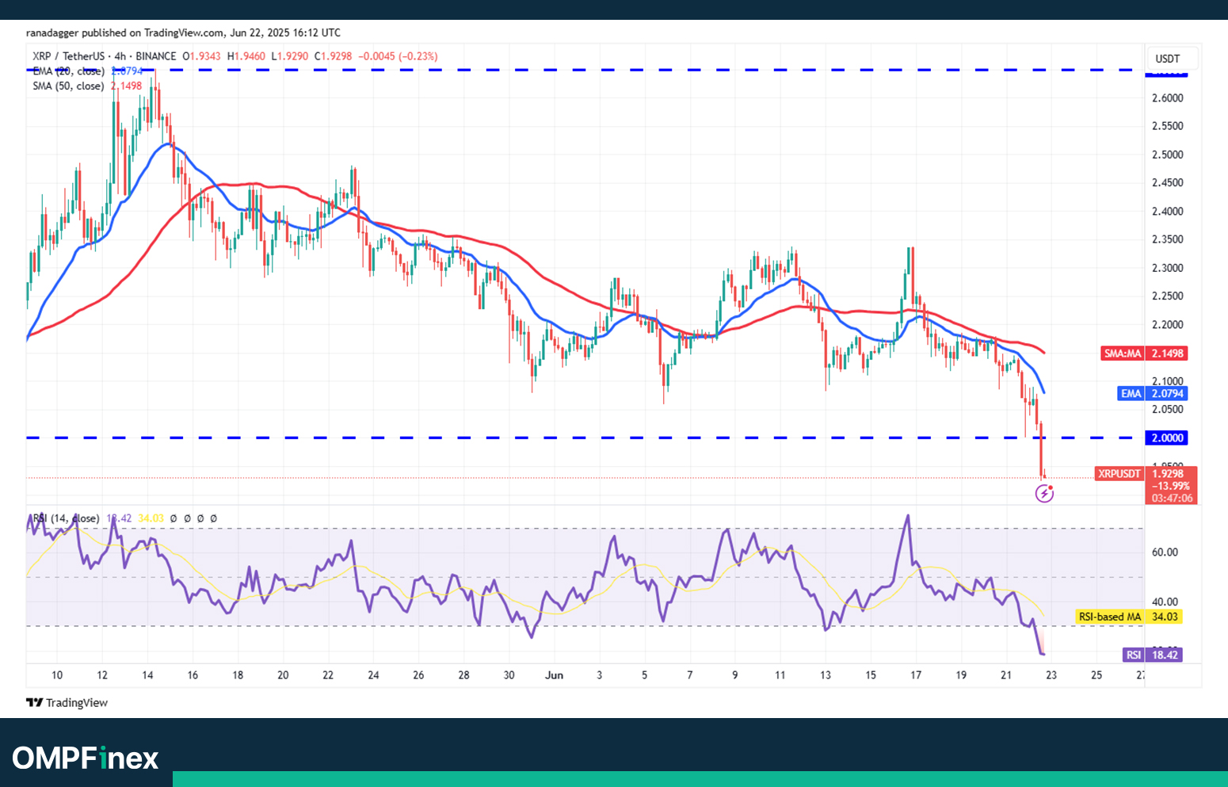The height and width of the screenshot is (787, 1228).
Task: Click the red XRPUSDT price label
Action: (x=1119, y=474)
